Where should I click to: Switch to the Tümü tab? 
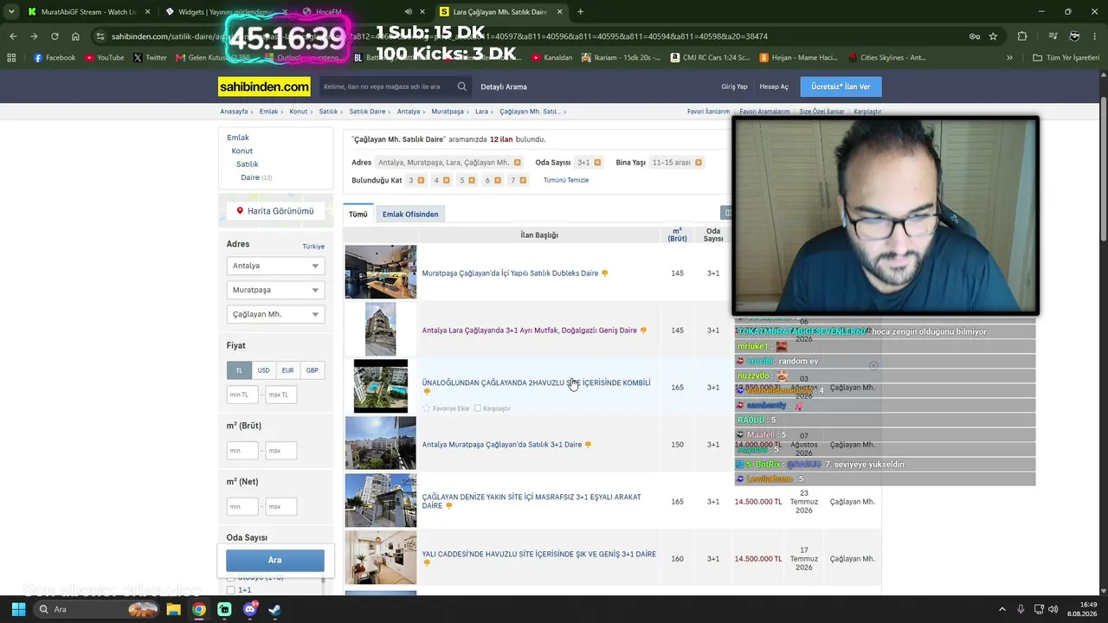coord(358,214)
